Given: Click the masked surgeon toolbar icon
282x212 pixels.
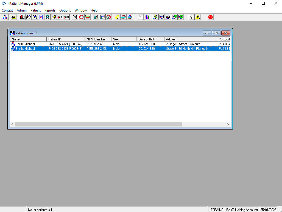Looking at the screenshot, I should (x=48, y=17).
